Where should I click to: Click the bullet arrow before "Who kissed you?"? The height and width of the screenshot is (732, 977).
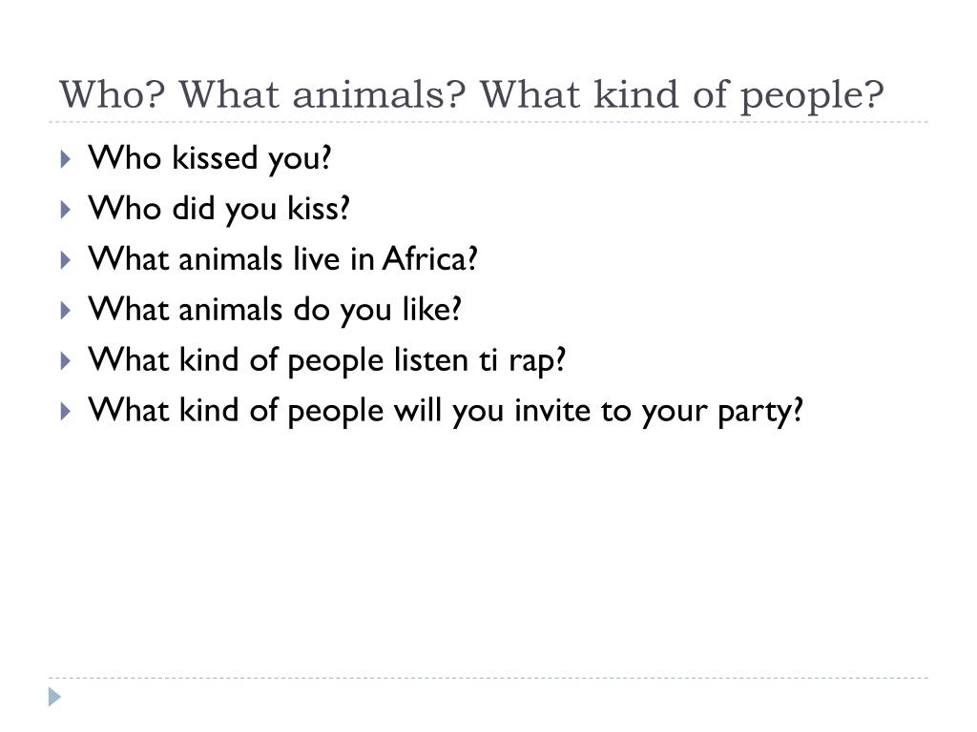pyautogui.click(x=66, y=159)
